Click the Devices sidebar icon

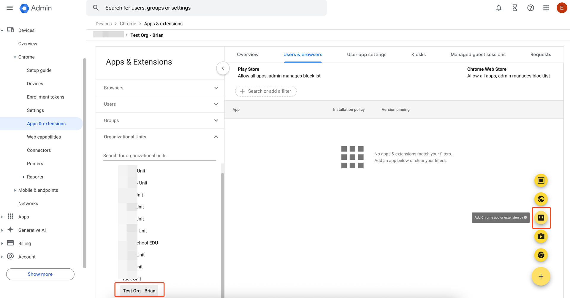[10, 30]
